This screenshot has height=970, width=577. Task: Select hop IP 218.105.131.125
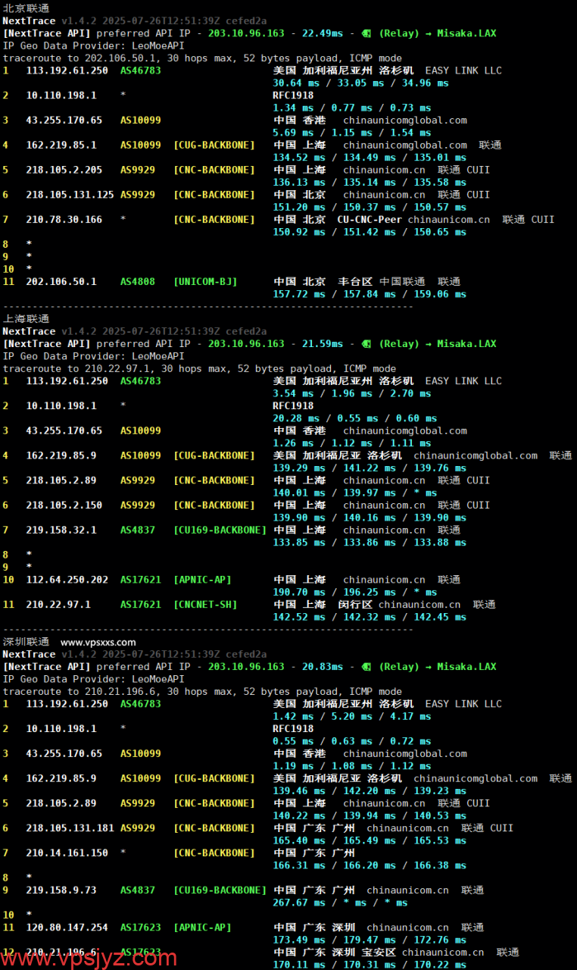pyautogui.click(x=70, y=195)
